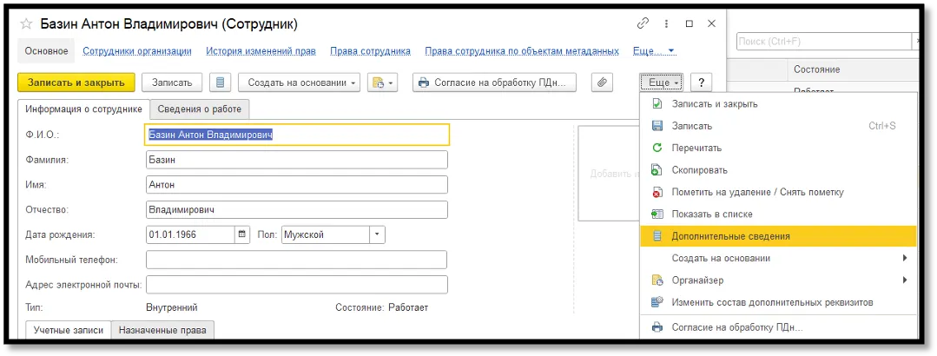Screen dimensions: 937x356
Task: Click the paperclip attached files icon
Action: click(602, 82)
